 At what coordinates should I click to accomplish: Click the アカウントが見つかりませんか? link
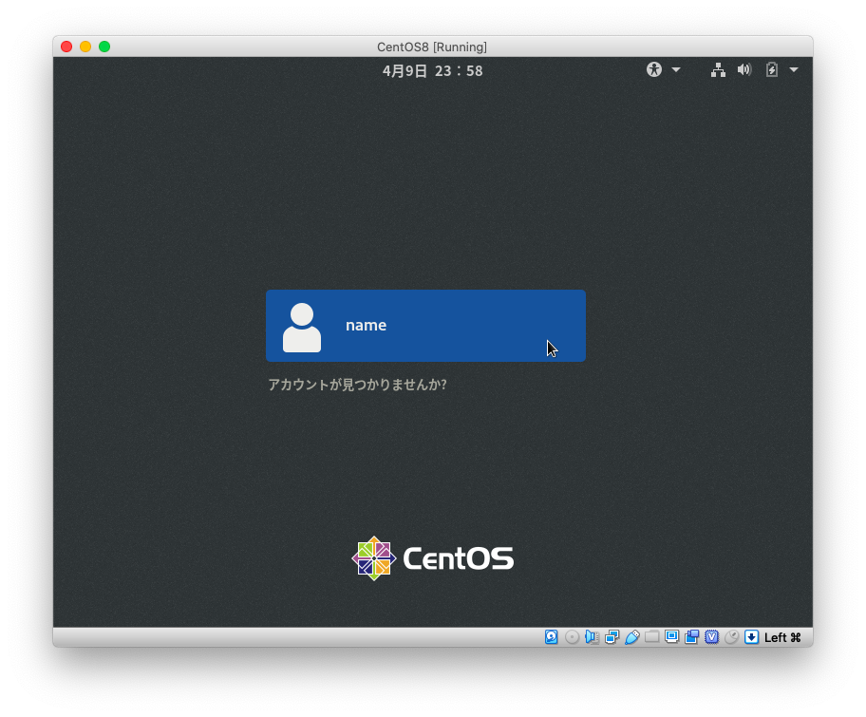(x=357, y=385)
